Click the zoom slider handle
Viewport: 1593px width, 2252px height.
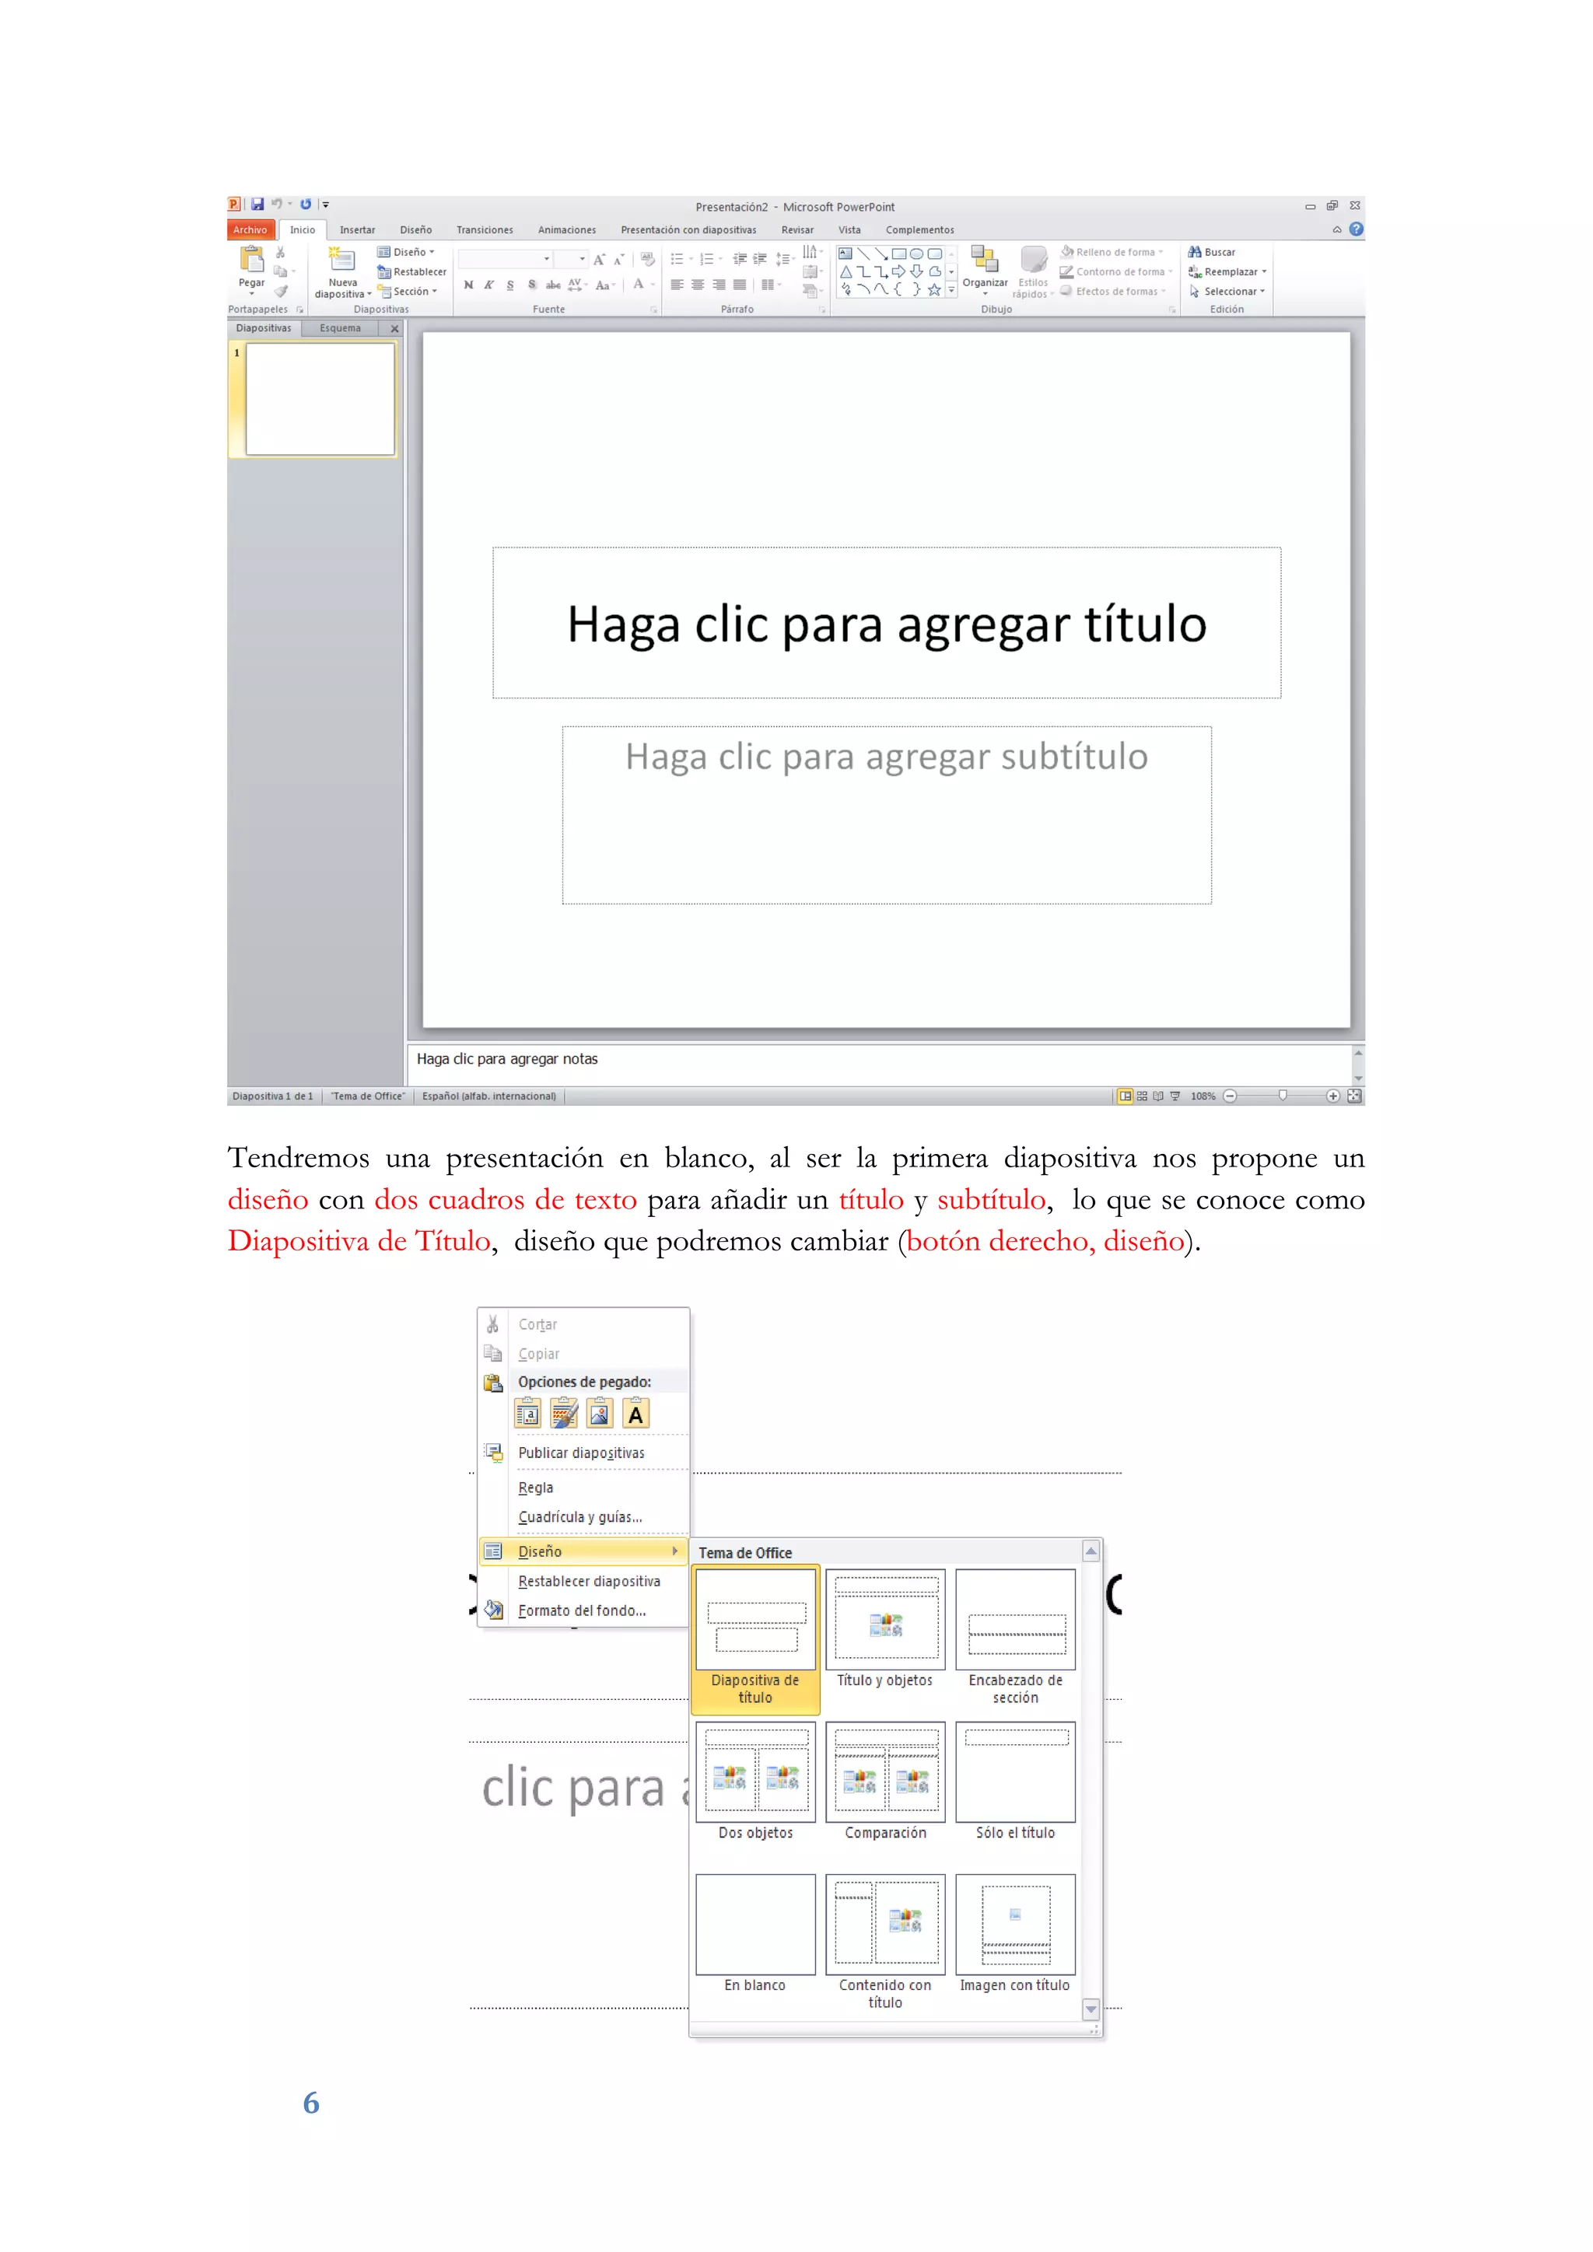coord(1282,1096)
